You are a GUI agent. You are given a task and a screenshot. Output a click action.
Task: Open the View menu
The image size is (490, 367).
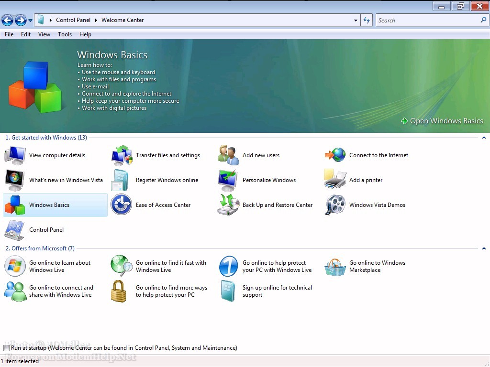(44, 34)
